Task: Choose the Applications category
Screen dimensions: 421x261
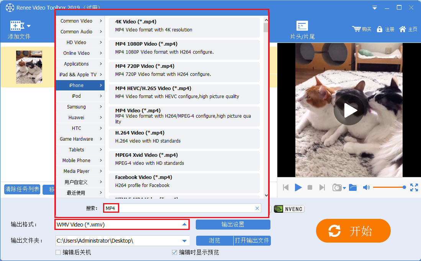Action: tap(80, 64)
